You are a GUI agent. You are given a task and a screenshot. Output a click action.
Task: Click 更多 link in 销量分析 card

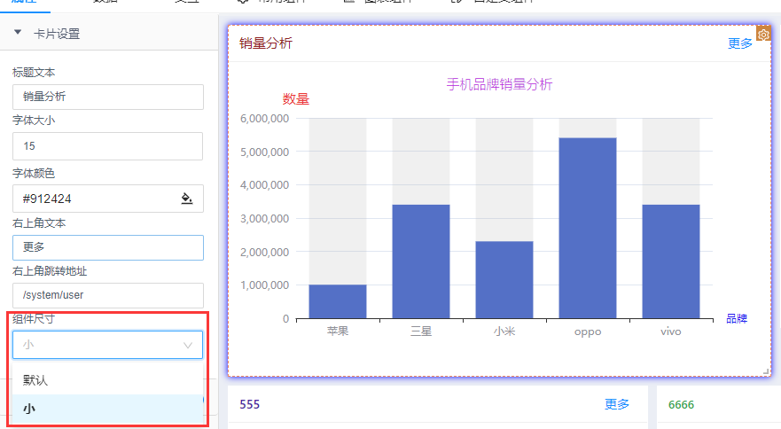(739, 43)
